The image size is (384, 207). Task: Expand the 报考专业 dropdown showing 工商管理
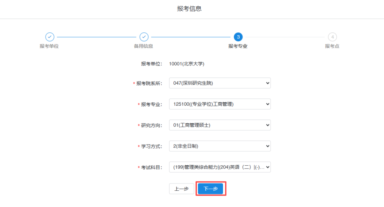(220, 104)
